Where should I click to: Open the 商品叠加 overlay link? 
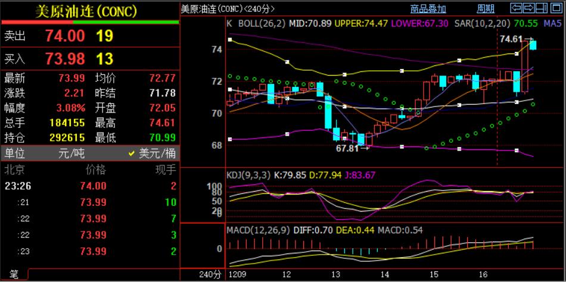point(428,8)
